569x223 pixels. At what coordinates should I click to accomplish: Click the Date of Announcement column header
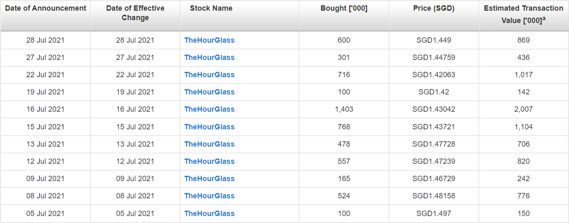coord(46,8)
